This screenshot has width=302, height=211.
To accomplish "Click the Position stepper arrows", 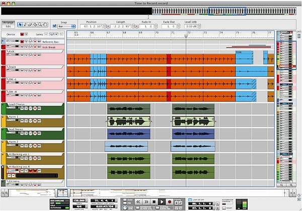I will point(105,26).
